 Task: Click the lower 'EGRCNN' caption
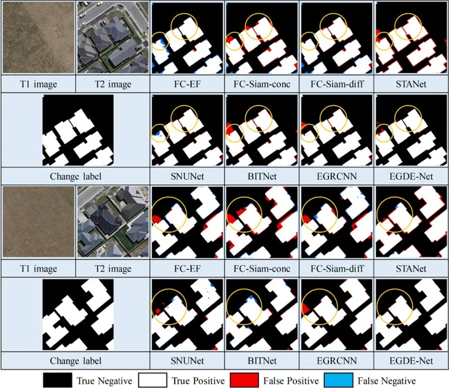pyautogui.click(x=337, y=361)
